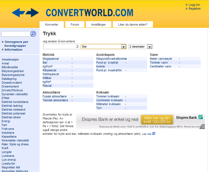Viewport: 209px width, 172px height.
Task: Open Lengde converter
Action: click(x=7, y=152)
